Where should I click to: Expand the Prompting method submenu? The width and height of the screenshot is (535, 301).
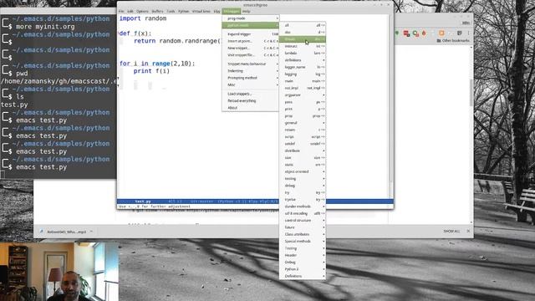[251, 78]
